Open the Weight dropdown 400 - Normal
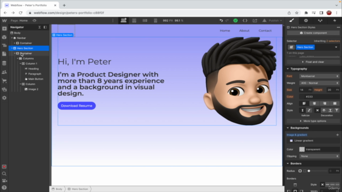This screenshot has width=342, height=192. 320,83
